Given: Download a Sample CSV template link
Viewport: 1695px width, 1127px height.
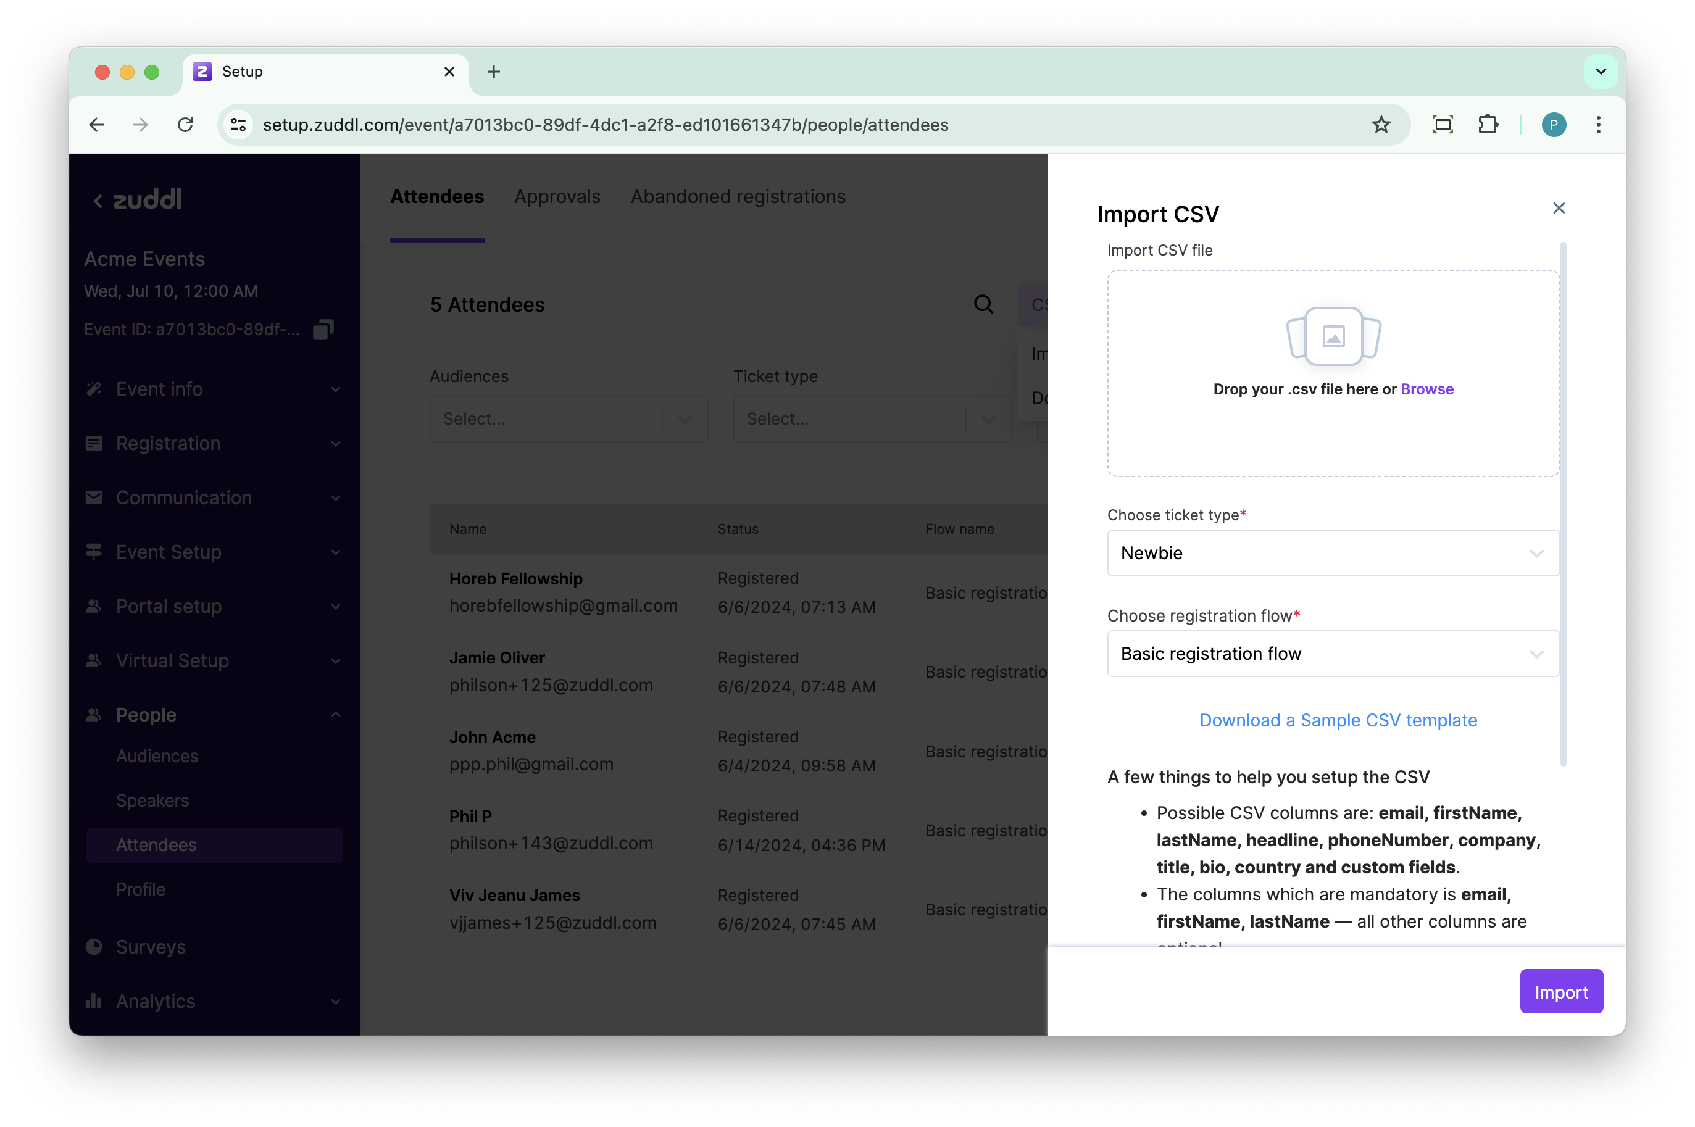Looking at the screenshot, I should (x=1338, y=720).
